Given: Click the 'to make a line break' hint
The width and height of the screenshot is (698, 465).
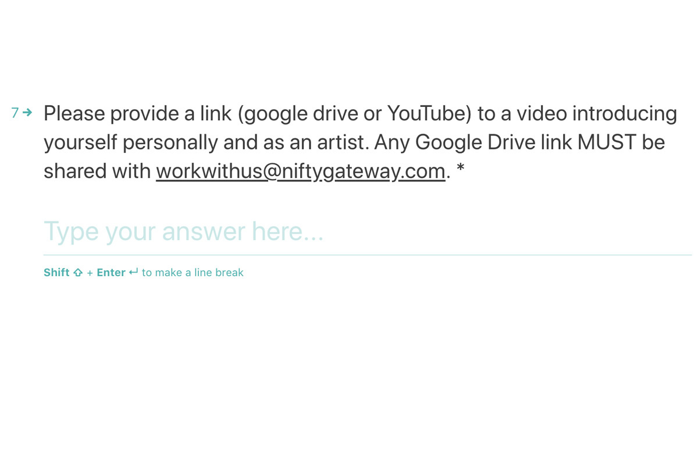Looking at the screenshot, I should tap(193, 273).
